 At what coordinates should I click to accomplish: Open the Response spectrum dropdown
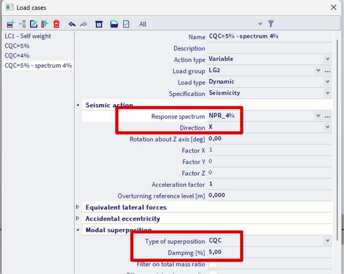pos(318,116)
